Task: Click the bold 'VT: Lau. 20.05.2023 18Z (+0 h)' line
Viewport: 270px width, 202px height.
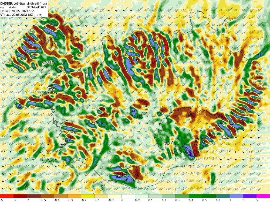Action: 21,15
